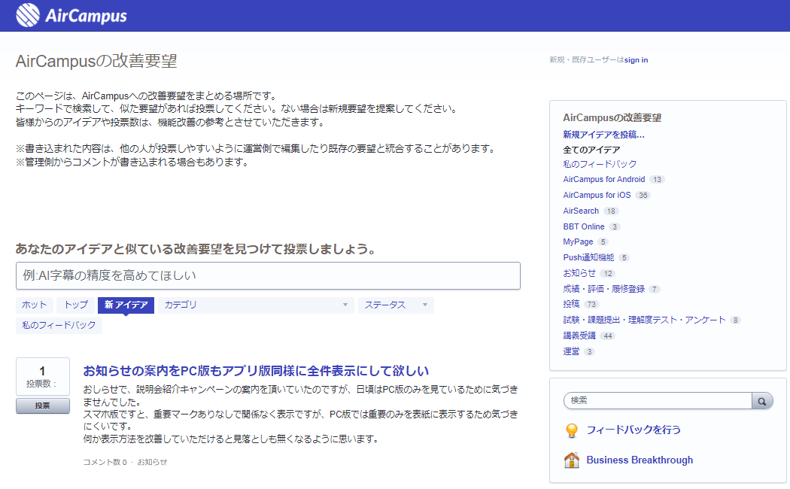Click the sidebar 検索 search field
The image size is (790, 489).
[x=658, y=401]
